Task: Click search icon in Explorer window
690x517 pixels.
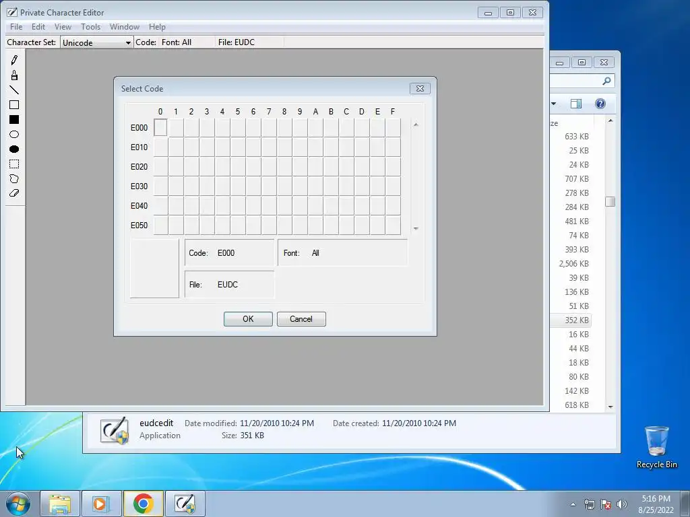Action: coord(606,81)
